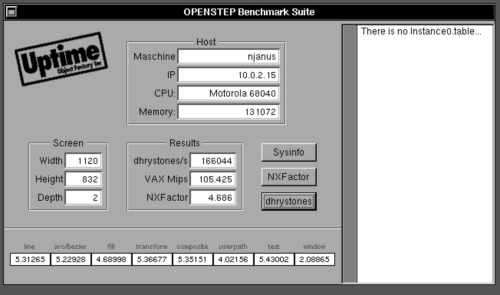
Task: Click the window benchmark score cell
Action: pyautogui.click(x=314, y=259)
